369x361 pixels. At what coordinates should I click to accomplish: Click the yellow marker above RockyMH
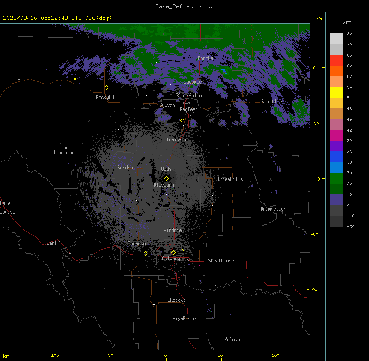107,87
